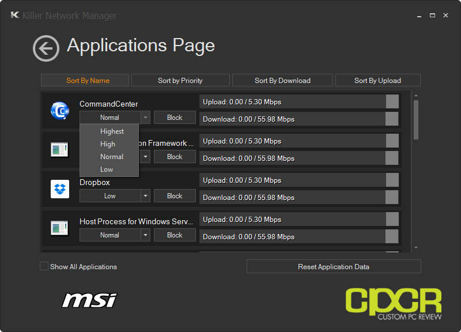
Task: Block the CommandCenter application
Action: coord(175,118)
